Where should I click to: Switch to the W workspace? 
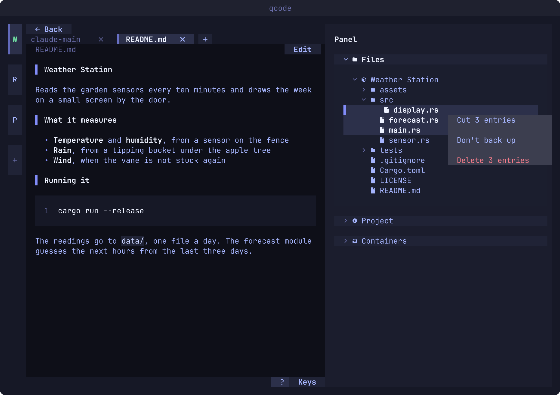(15, 39)
